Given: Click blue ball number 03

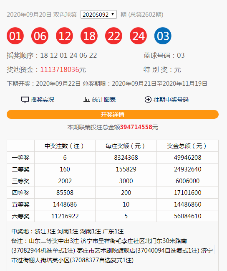Looking at the screenshot, I should click(x=163, y=36).
